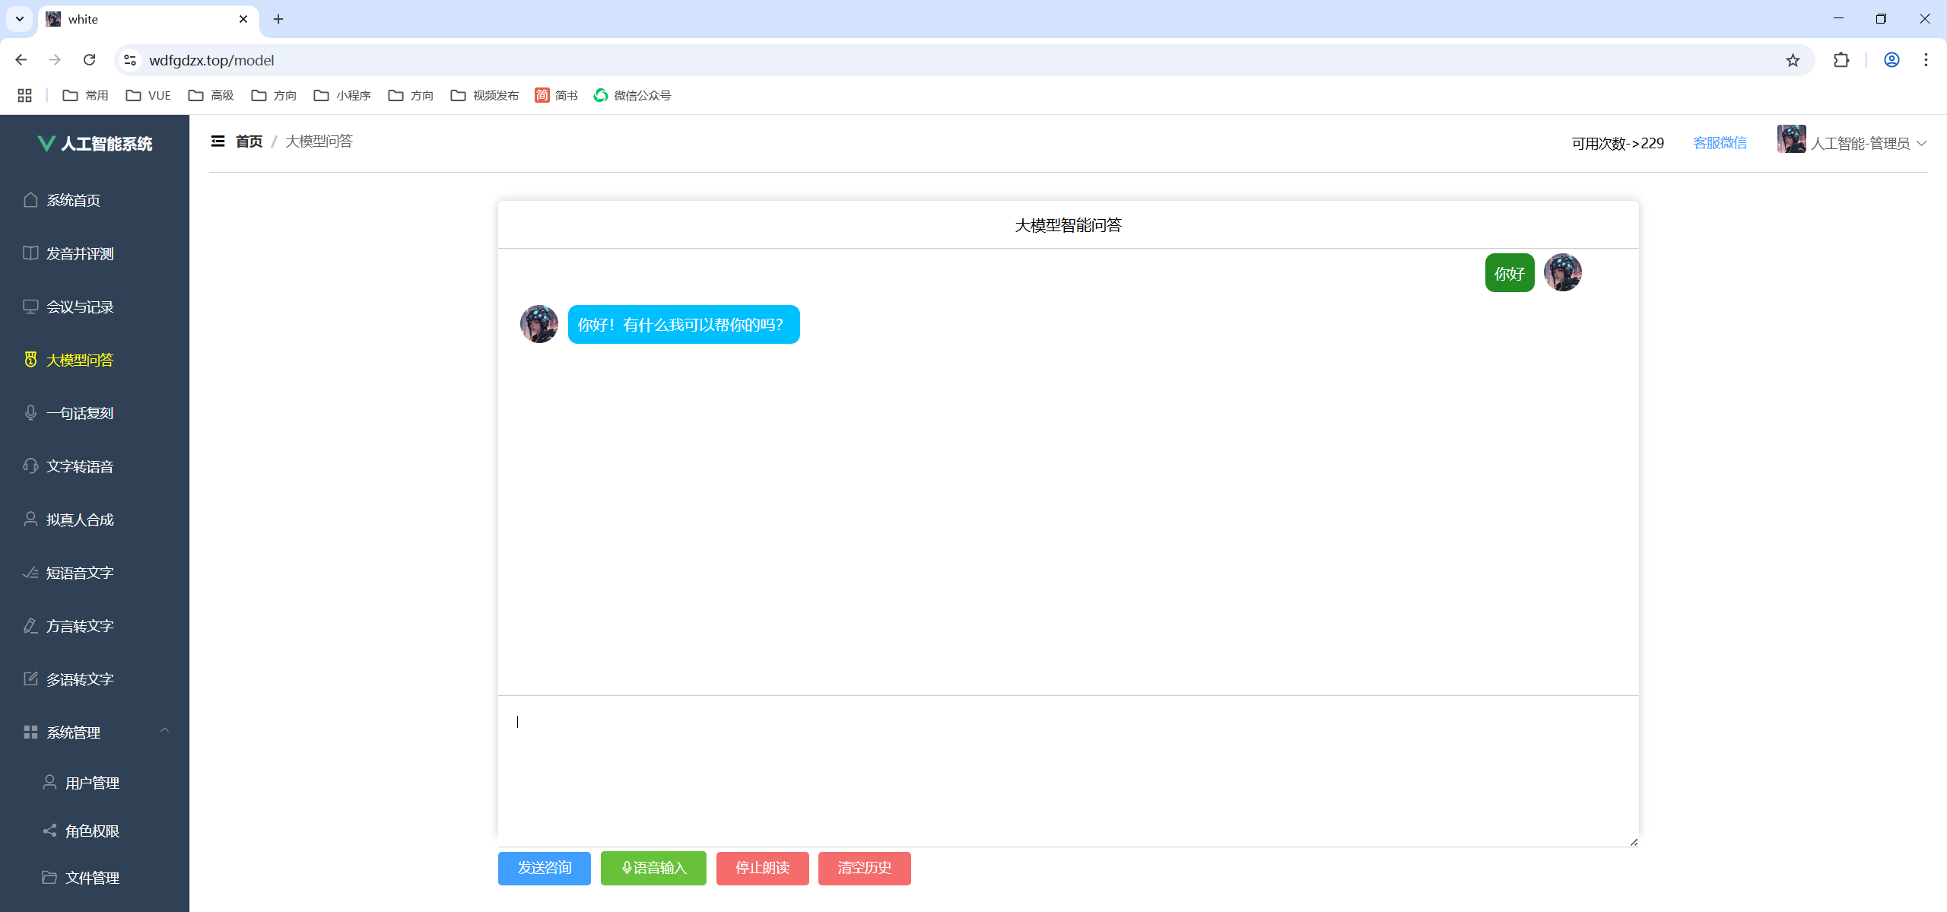Click the 你好 green message bubble
1947x912 pixels.
click(1510, 273)
